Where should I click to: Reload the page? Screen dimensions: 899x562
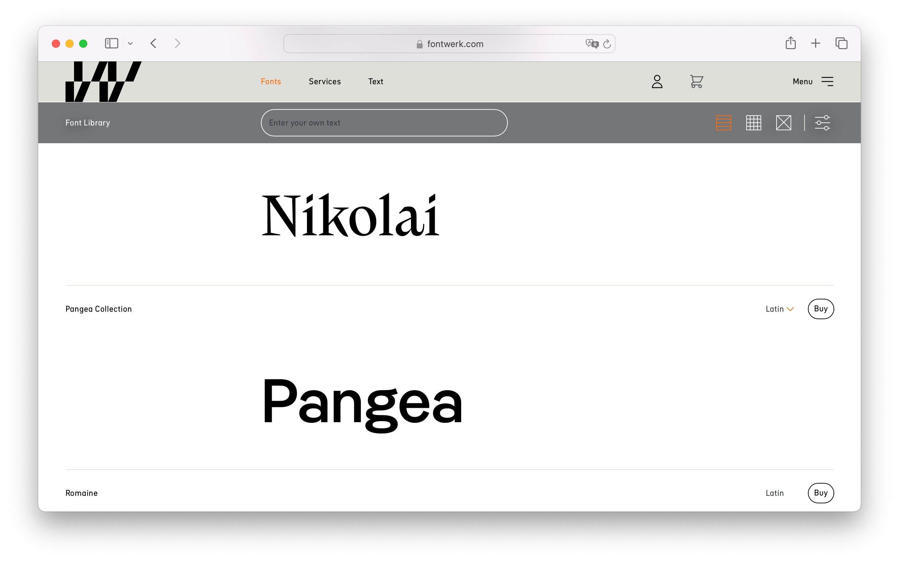607,44
